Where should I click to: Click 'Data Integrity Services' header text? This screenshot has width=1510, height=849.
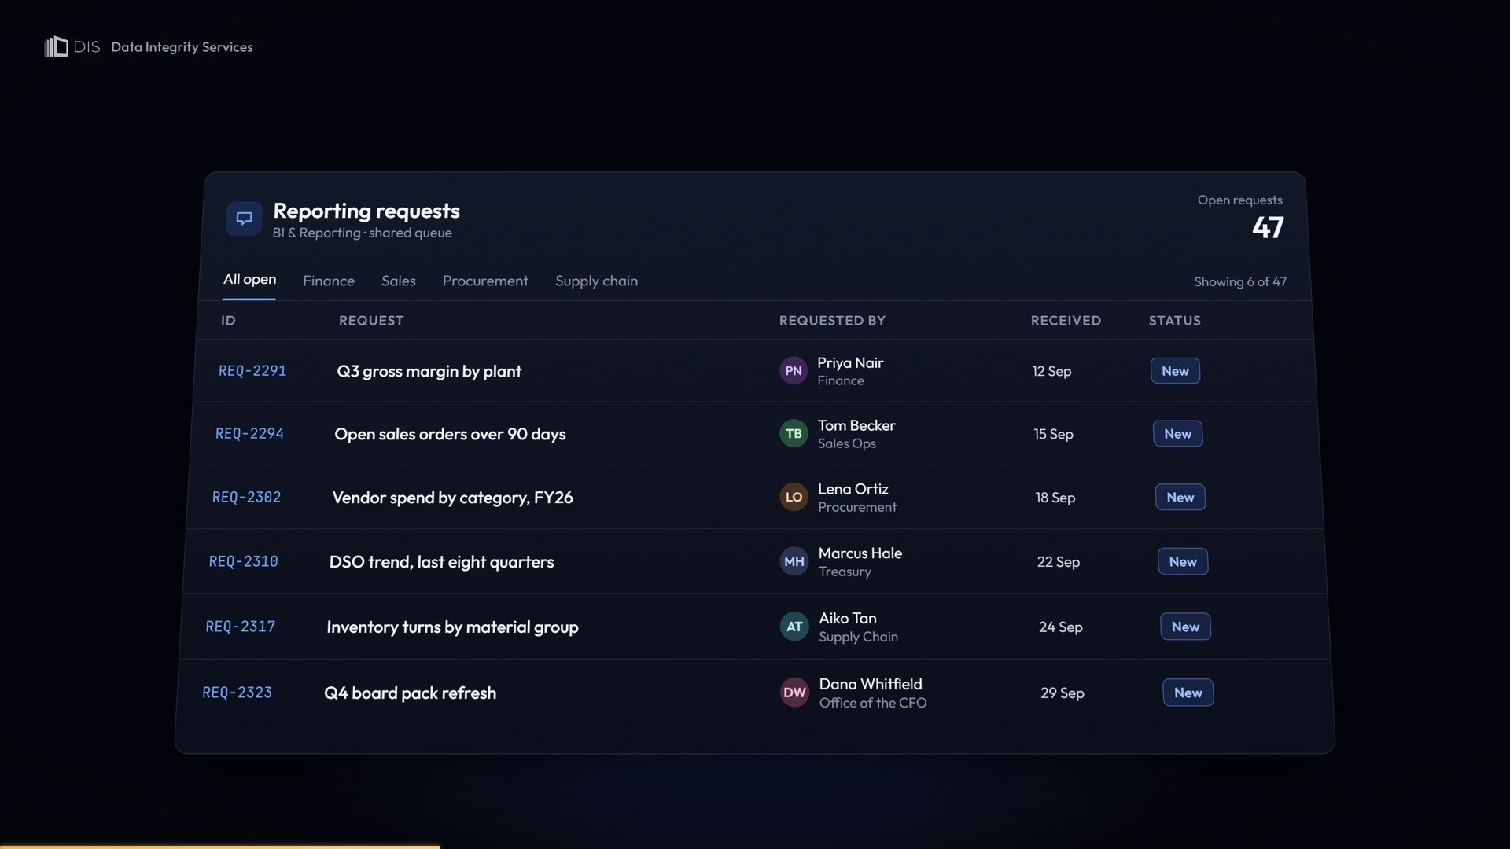(182, 47)
